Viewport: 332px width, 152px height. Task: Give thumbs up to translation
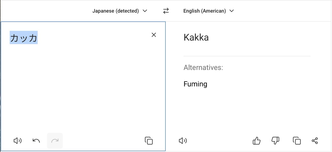pyautogui.click(x=257, y=141)
